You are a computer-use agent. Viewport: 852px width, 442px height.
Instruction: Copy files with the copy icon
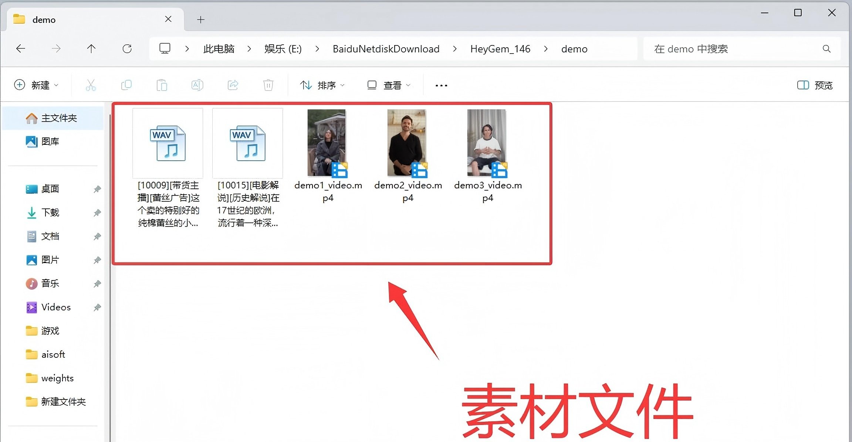pyautogui.click(x=126, y=85)
